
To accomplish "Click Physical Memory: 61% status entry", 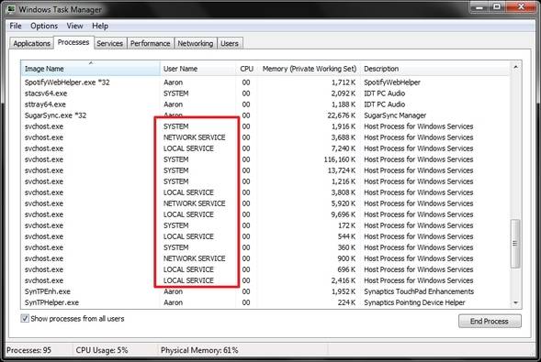I will (199, 350).
